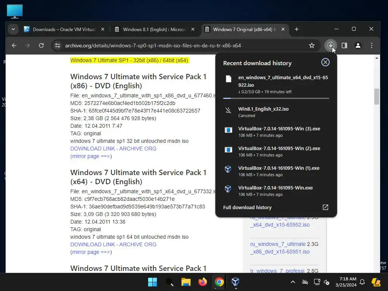Screen dimensions: 388x291
Task: Click icon of VirtualBox-7.0.14-161095-Win.exe entry
Action: click(228, 189)
